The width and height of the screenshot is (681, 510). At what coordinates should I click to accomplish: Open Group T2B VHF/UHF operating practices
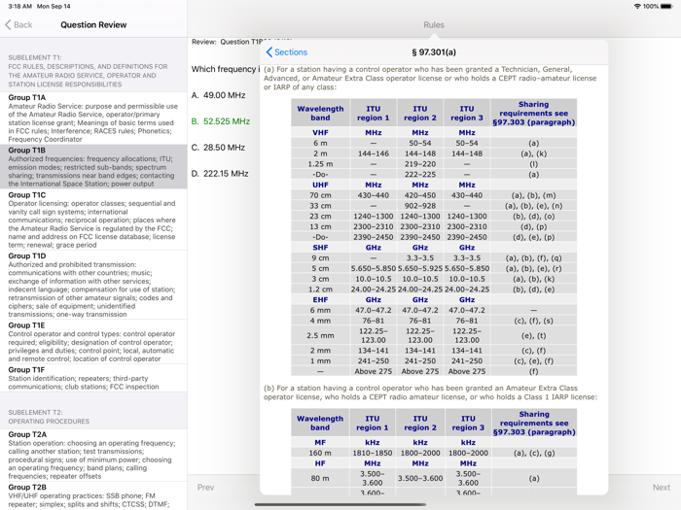93,495
